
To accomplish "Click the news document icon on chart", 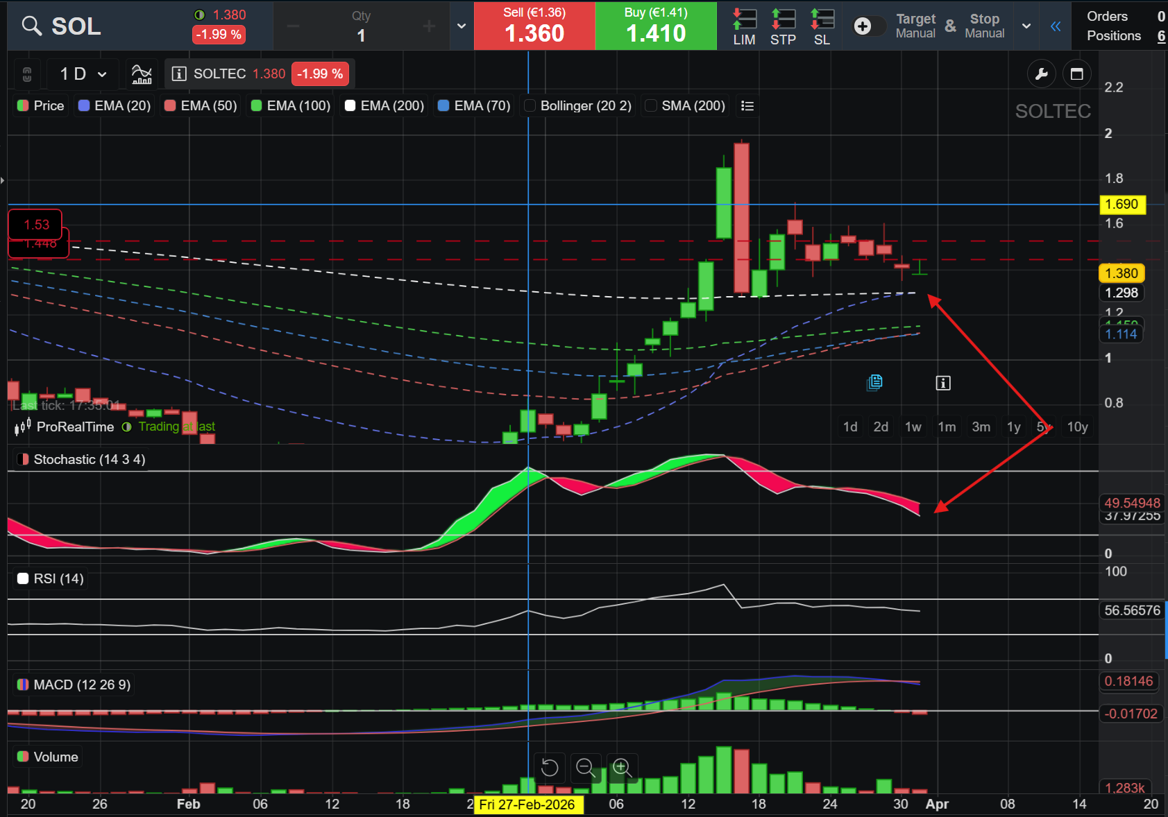I will tap(874, 382).
